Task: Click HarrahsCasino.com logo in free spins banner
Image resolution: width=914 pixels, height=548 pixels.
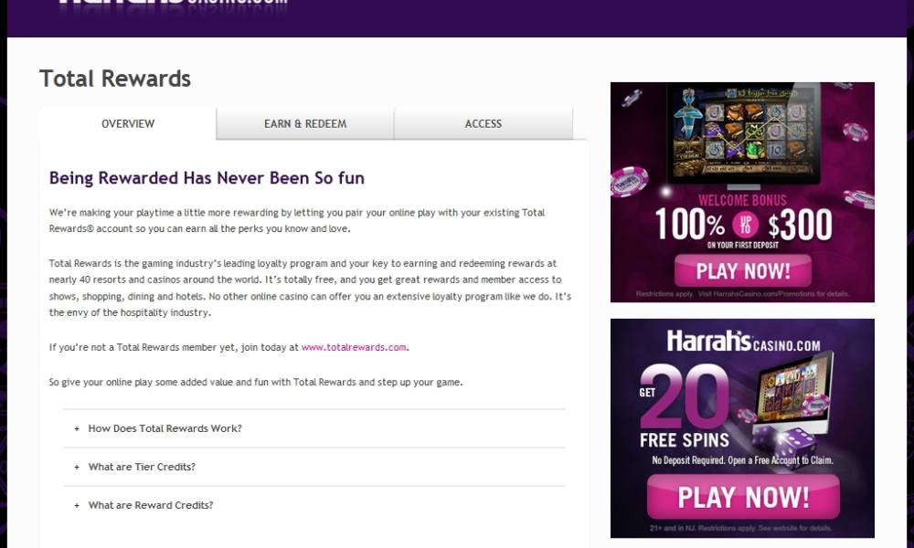Action: tap(742, 342)
